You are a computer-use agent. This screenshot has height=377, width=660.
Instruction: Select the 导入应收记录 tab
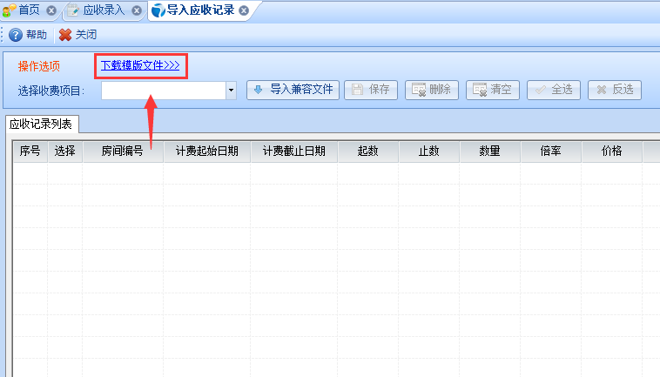tap(200, 10)
